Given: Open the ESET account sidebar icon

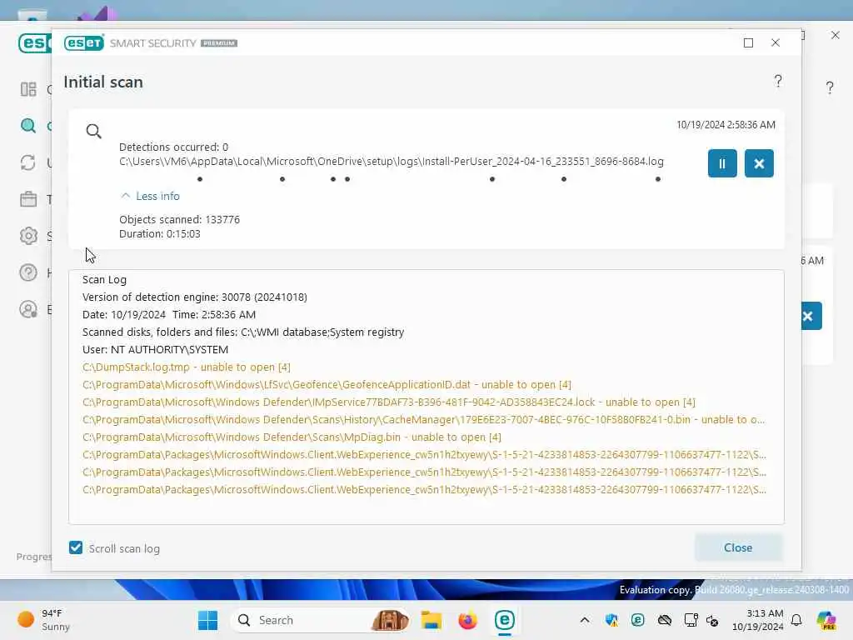Looking at the screenshot, I should 28,309.
